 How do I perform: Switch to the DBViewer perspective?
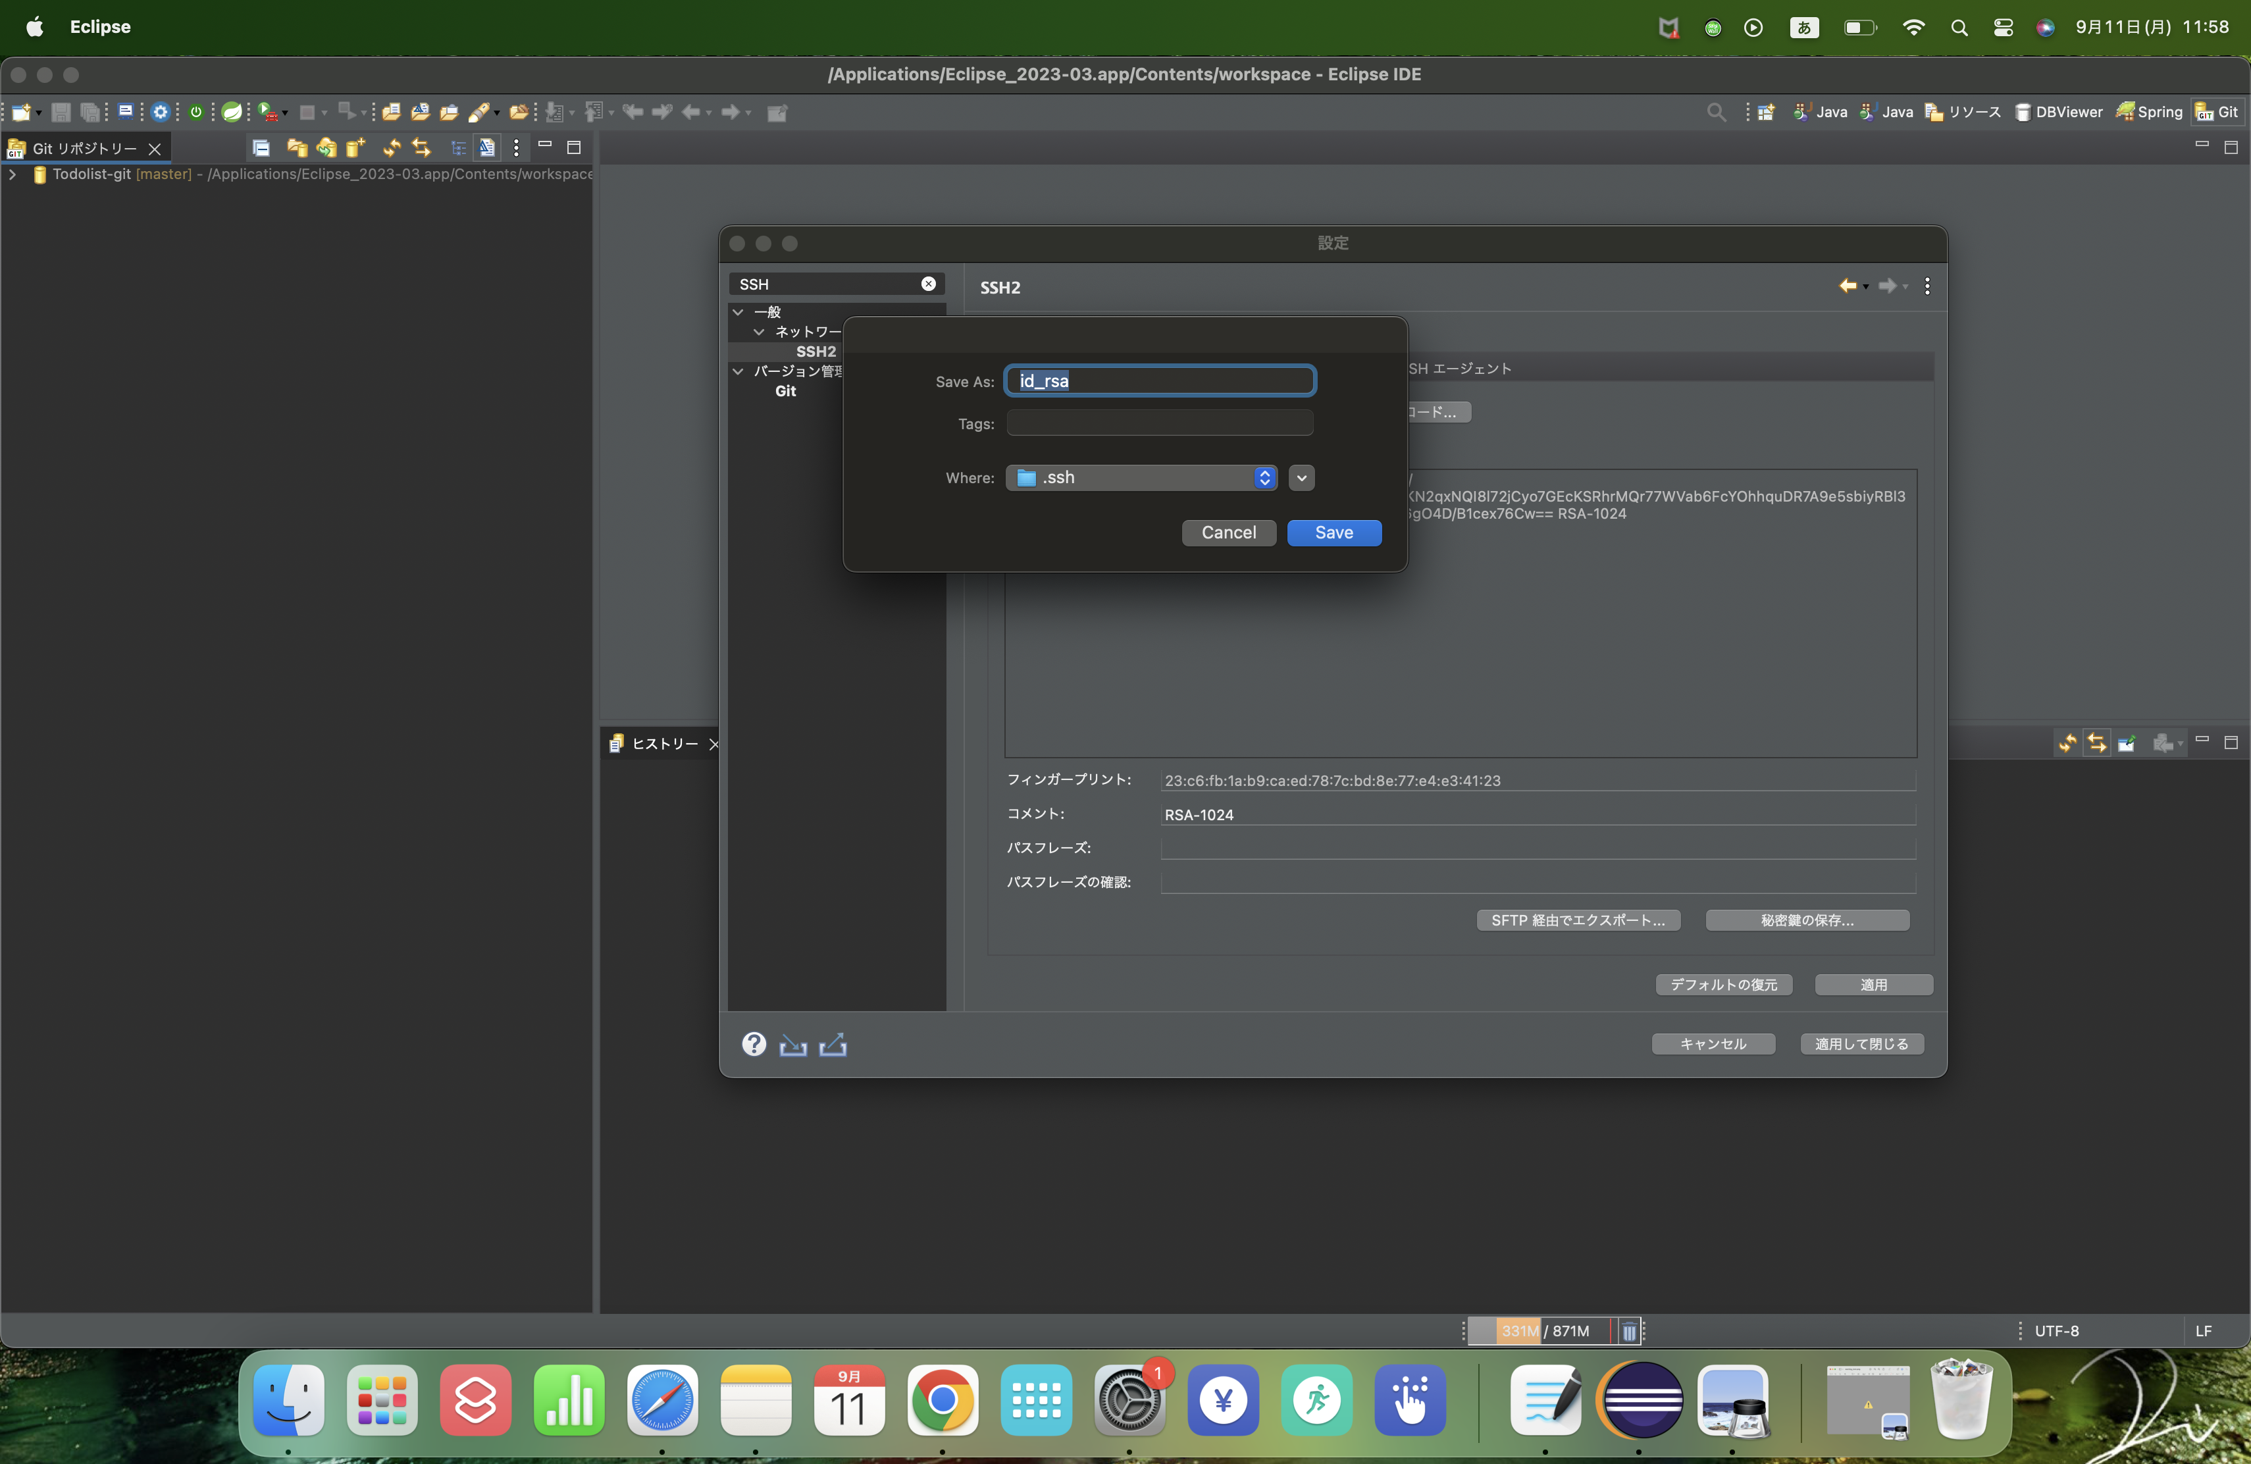tap(2060, 112)
